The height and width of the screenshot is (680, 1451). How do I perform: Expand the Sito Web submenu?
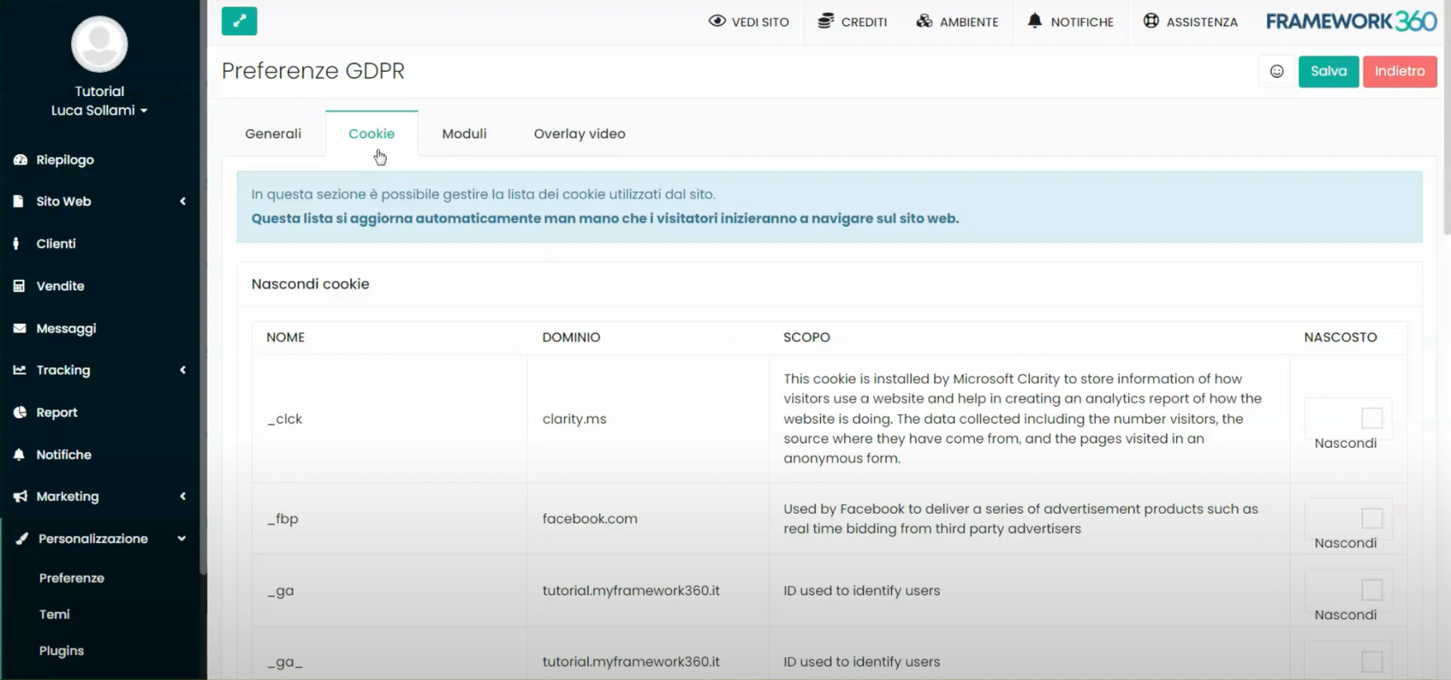point(182,201)
